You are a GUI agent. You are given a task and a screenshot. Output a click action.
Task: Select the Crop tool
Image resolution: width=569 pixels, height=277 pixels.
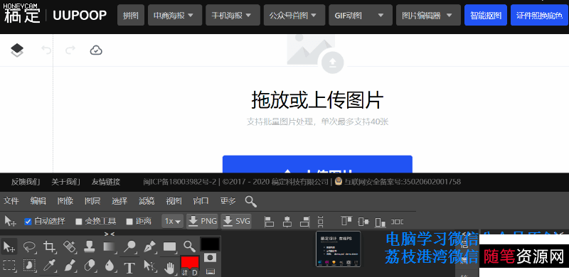[x=49, y=247]
